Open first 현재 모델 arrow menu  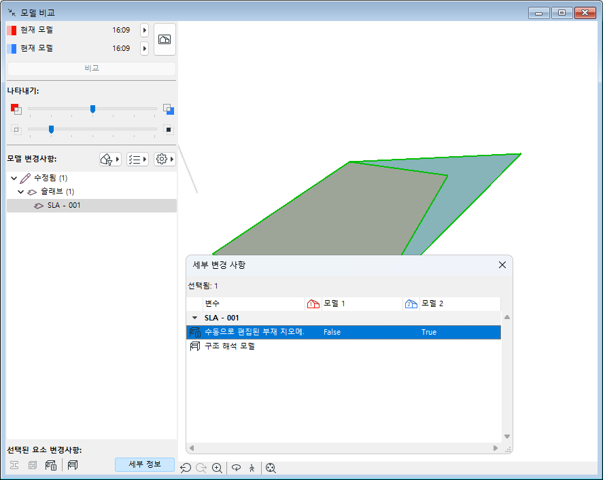pos(145,30)
